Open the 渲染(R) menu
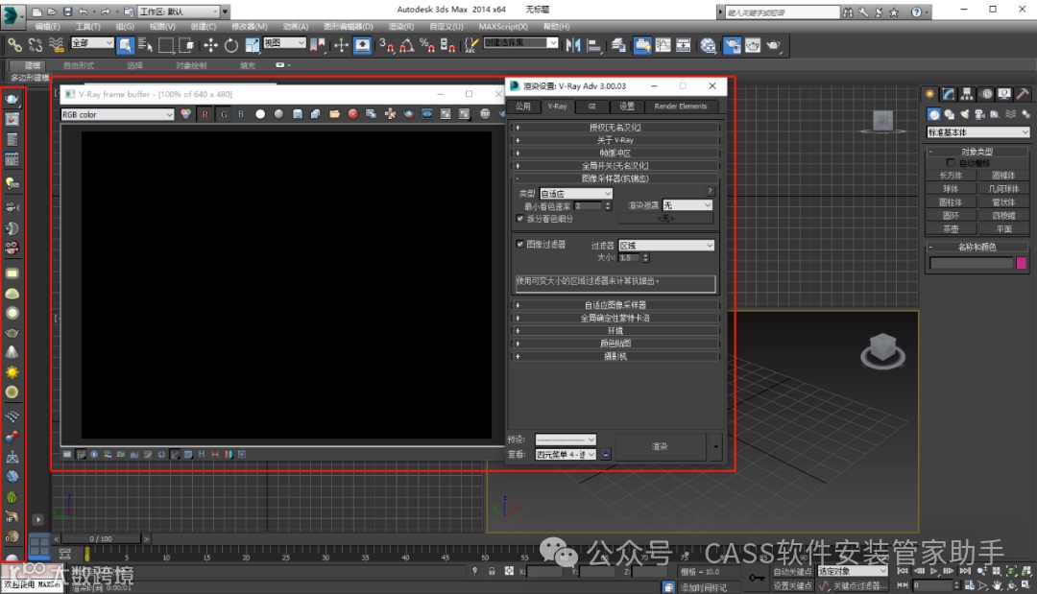 point(400,27)
